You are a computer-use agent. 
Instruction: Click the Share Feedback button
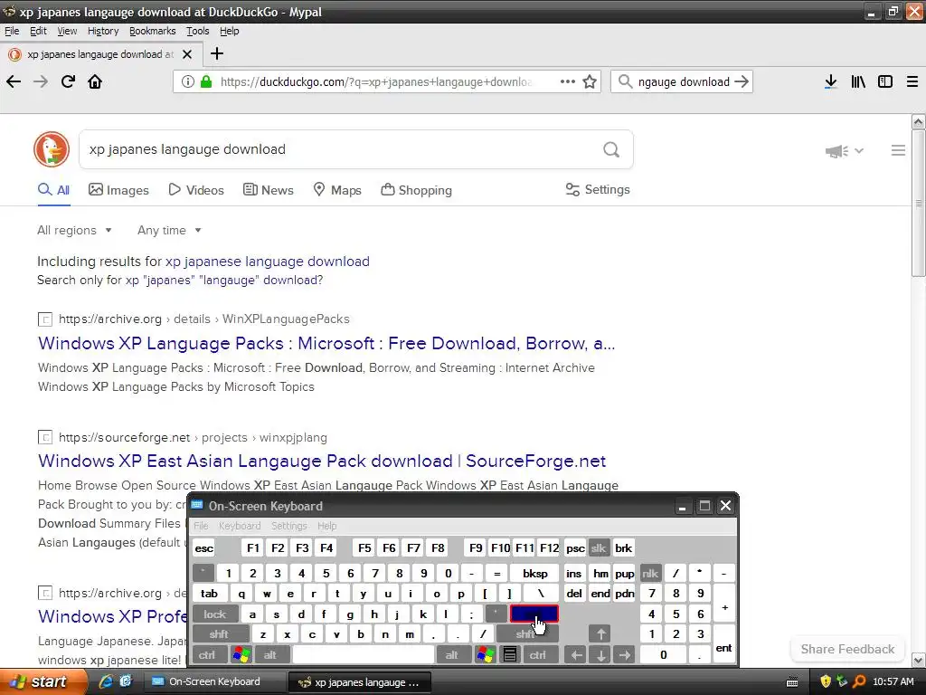[x=847, y=649]
